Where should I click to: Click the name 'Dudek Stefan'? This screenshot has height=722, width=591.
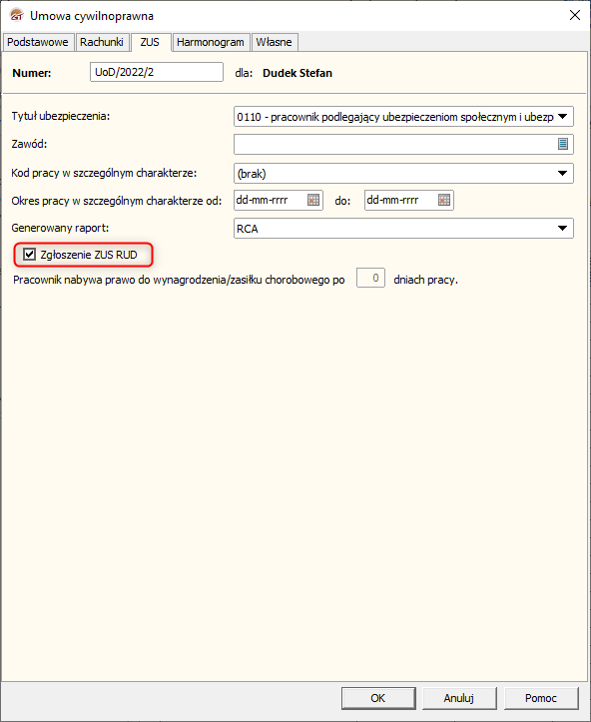pyautogui.click(x=297, y=73)
